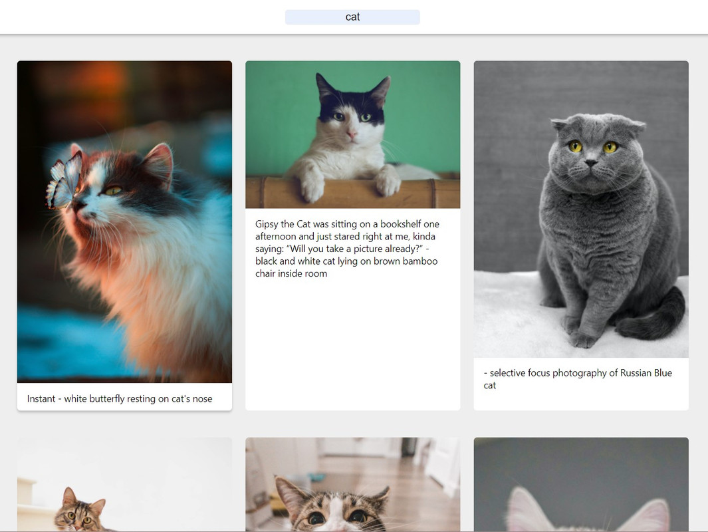Click caption "selective focus photography of Russian Blue cat"
The height and width of the screenshot is (532, 708).
click(x=578, y=379)
